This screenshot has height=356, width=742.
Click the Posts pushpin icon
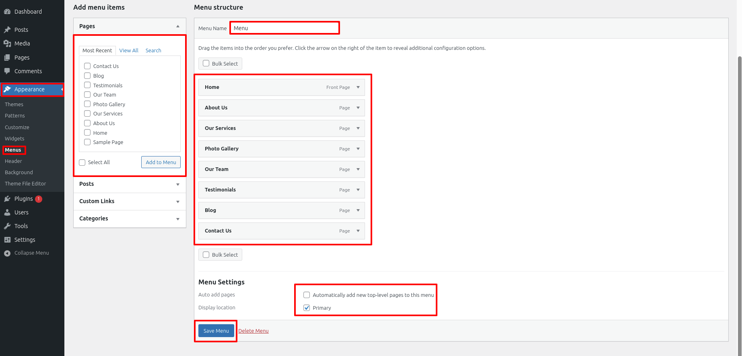[x=7, y=30]
